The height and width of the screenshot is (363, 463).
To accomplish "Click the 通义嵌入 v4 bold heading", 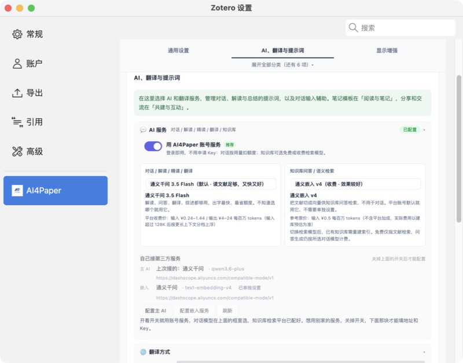I will [303, 195].
